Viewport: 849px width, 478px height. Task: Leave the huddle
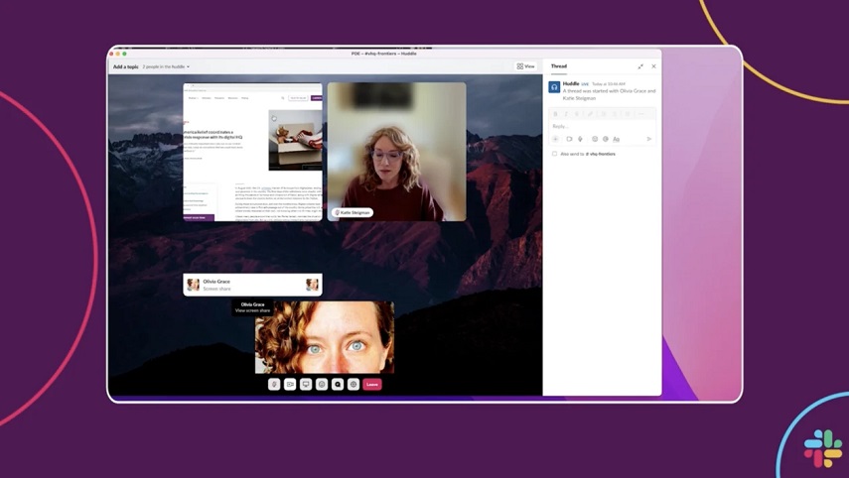pyautogui.click(x=372, y=385)
